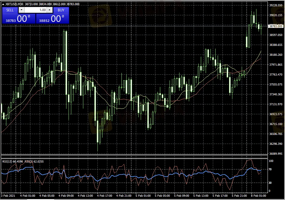Viewport: 285px width, 200px height.
Task: Click the 39228.550 price scale label
Action: pos(276,5)
